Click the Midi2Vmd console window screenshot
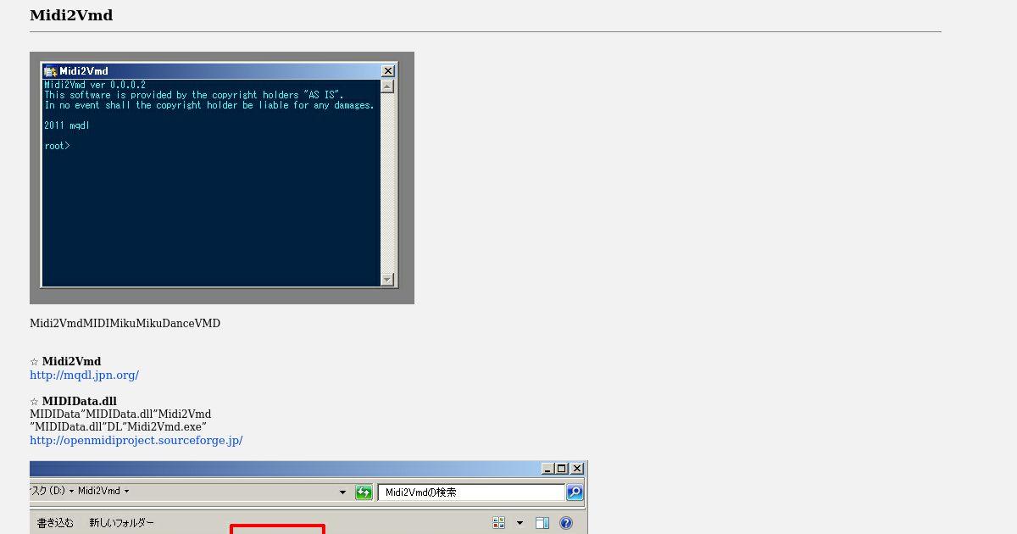This screenshot has width=1017, height=534. (222, 178)
